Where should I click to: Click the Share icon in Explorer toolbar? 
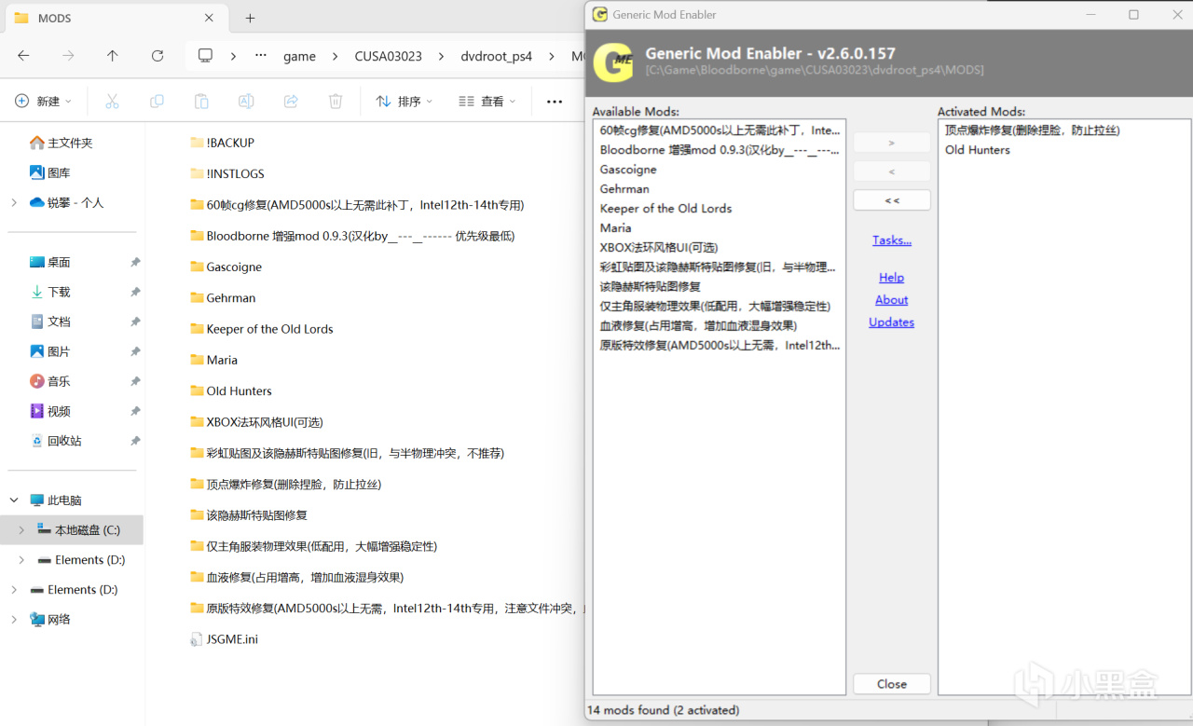pyautogui.click(x=291, y=101)
